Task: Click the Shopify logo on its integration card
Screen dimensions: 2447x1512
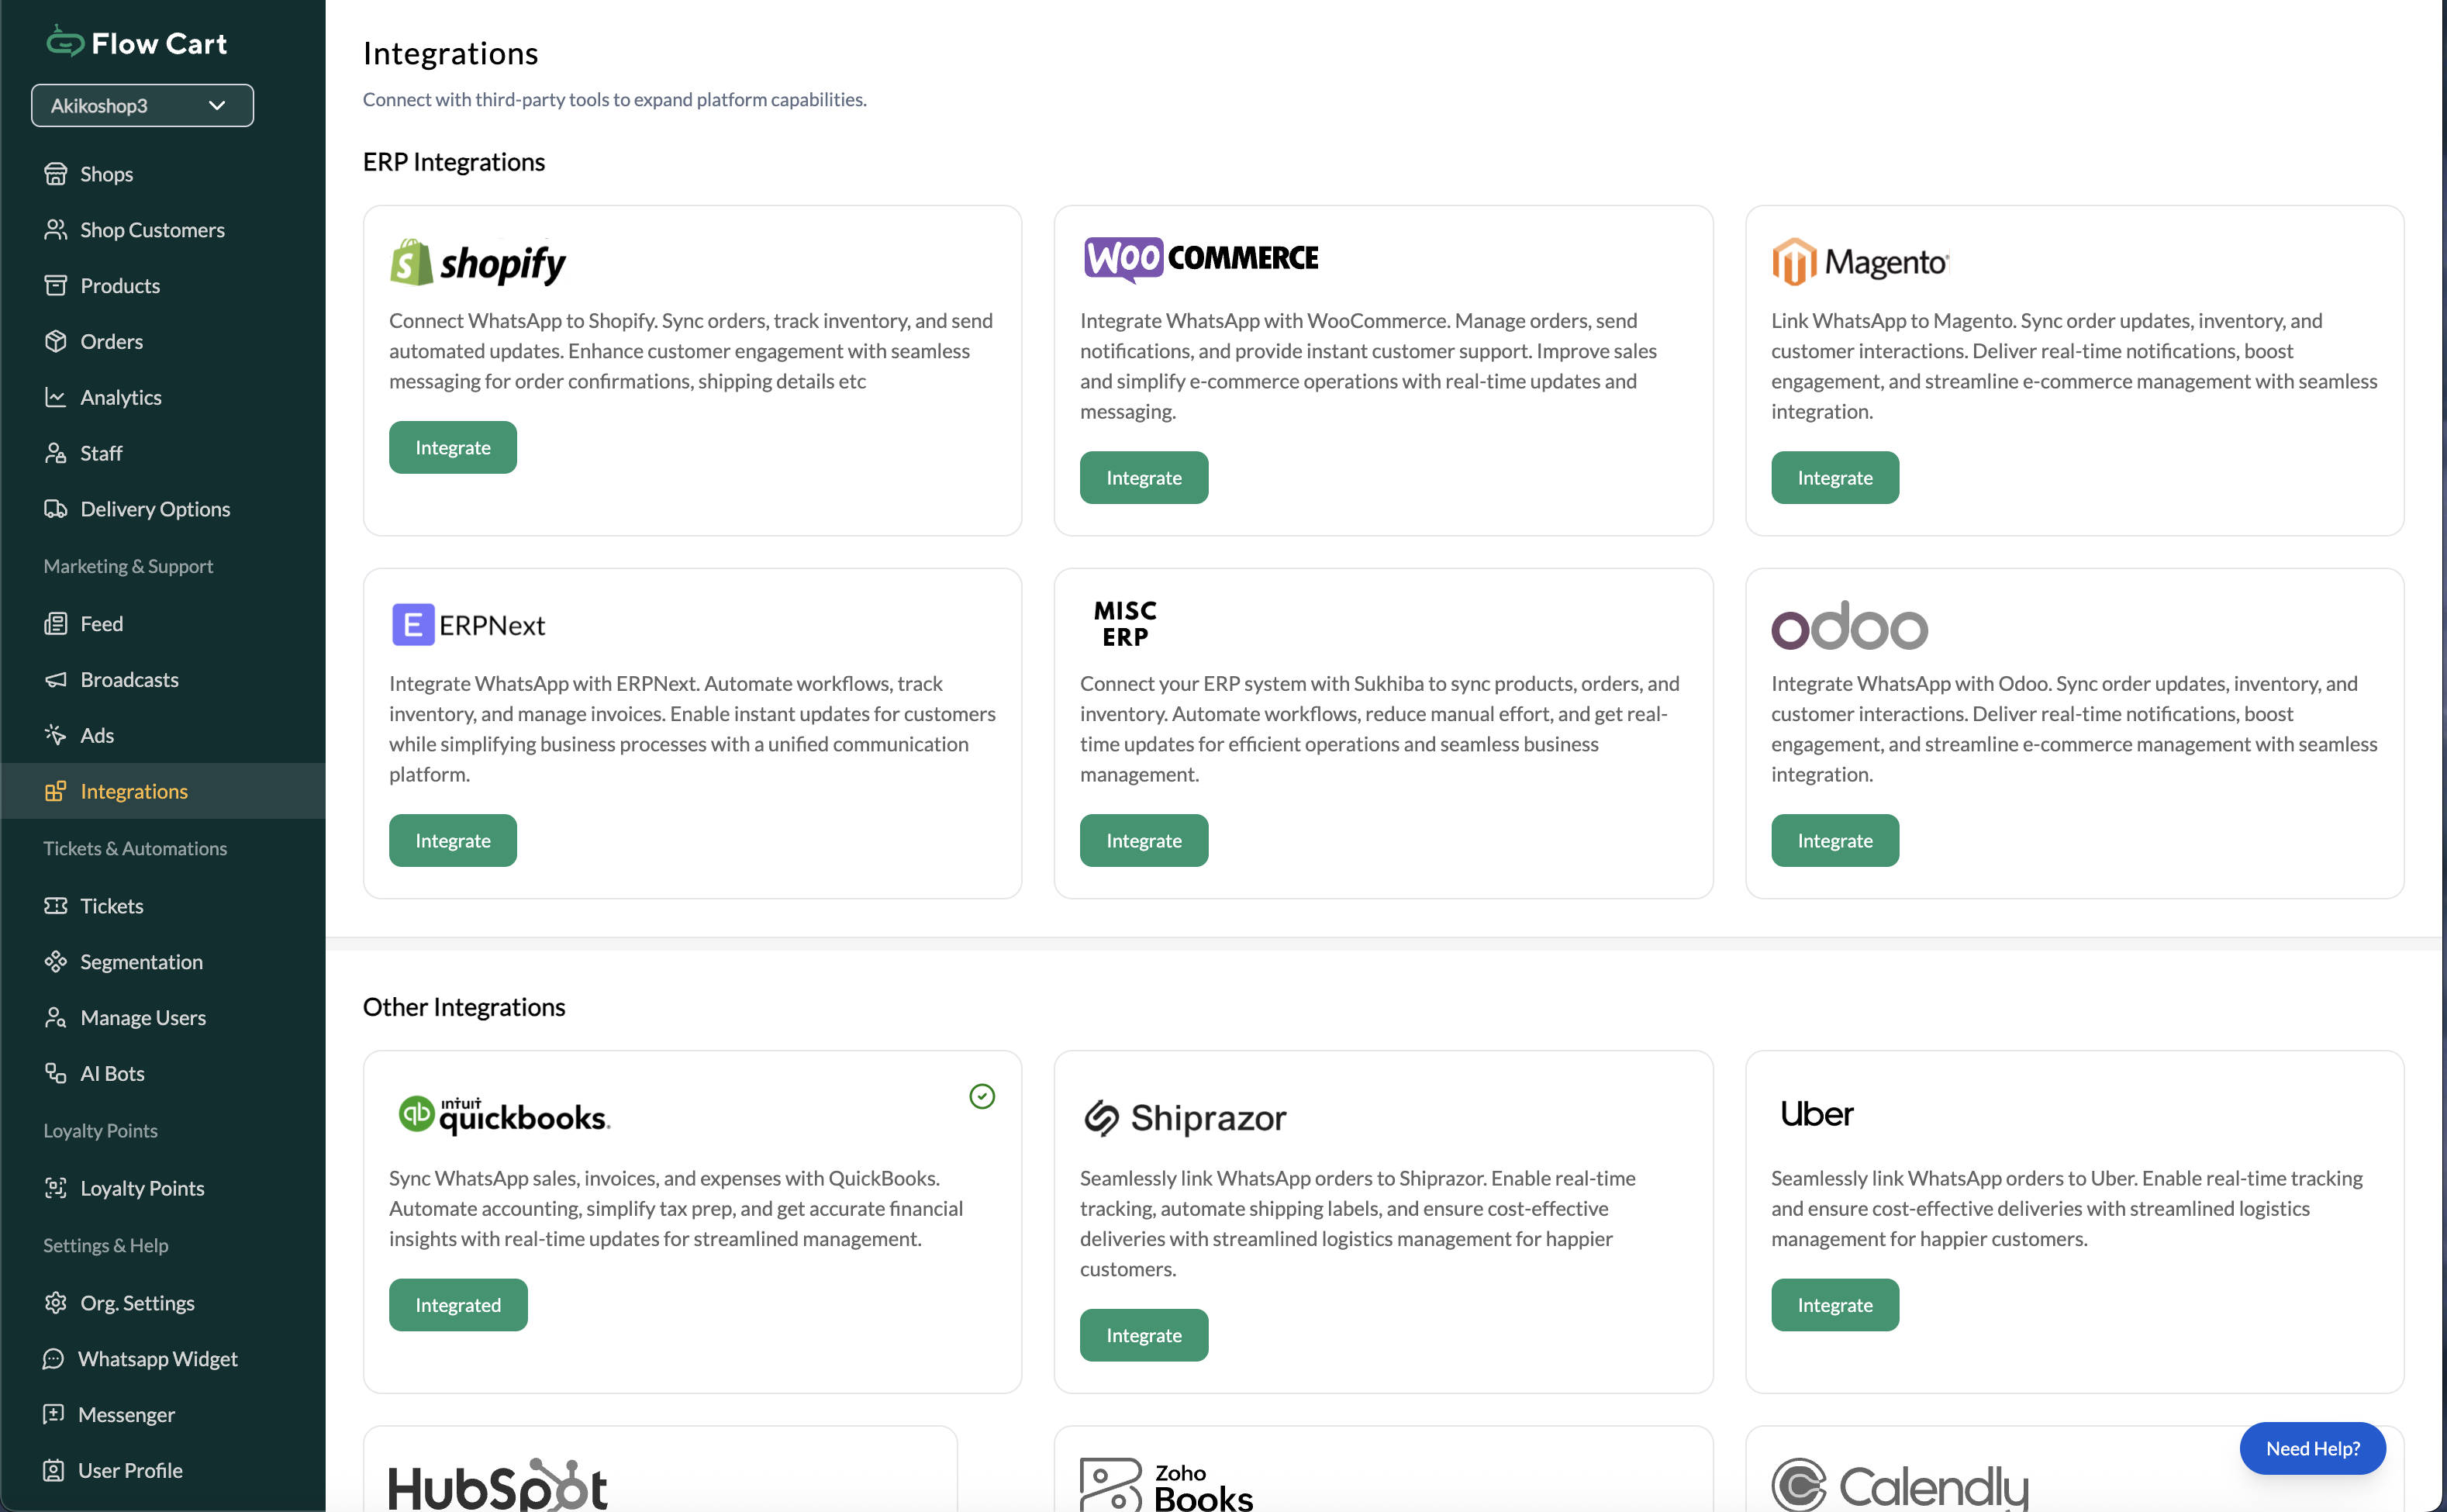Action: pyautogui.click(x=477, y=262)
